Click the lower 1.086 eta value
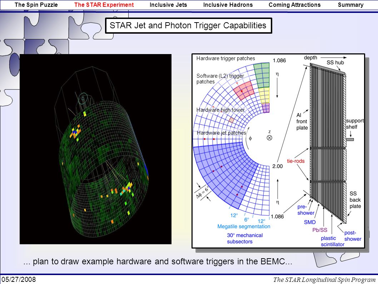The image size is (378, 284). [277, 217]
